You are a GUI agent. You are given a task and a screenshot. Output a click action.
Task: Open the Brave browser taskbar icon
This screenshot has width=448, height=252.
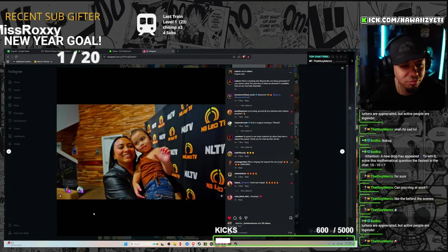pos(193,244)
